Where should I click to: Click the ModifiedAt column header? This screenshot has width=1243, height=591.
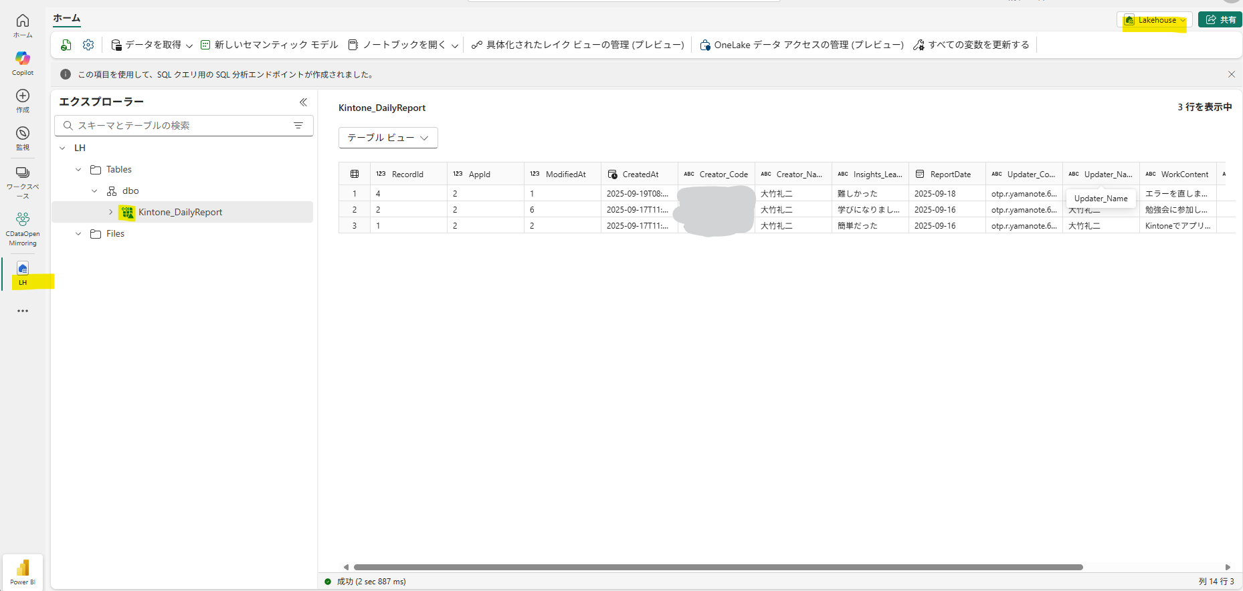pyautogui.click(x=562, y=174)
